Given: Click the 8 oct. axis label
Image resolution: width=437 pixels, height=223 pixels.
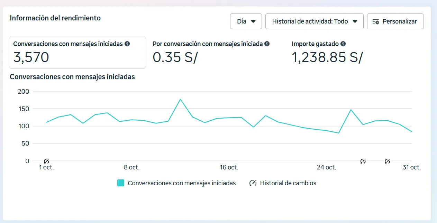Looking at the screenshot, I should click(132, 167).
